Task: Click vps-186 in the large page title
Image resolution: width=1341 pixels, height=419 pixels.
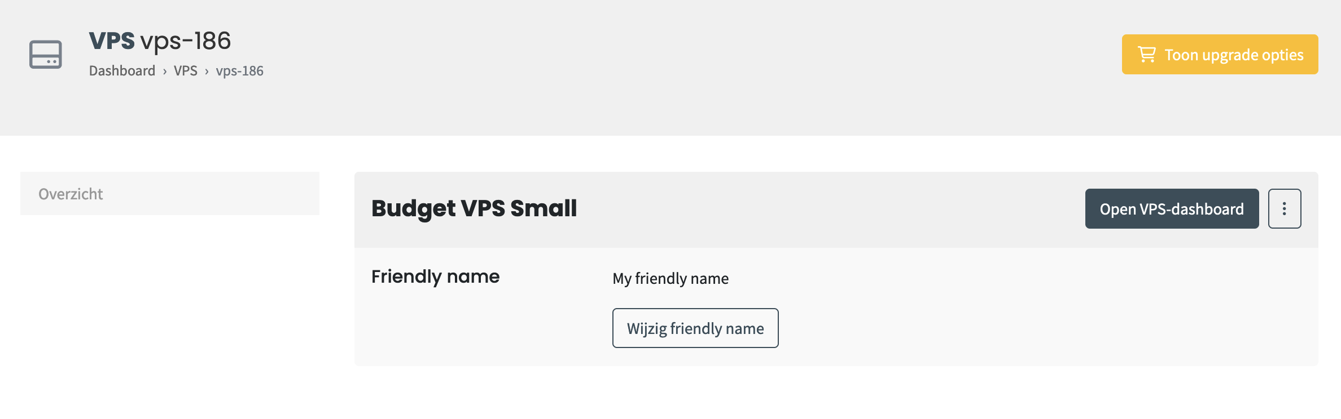Action: click(186, 41)
